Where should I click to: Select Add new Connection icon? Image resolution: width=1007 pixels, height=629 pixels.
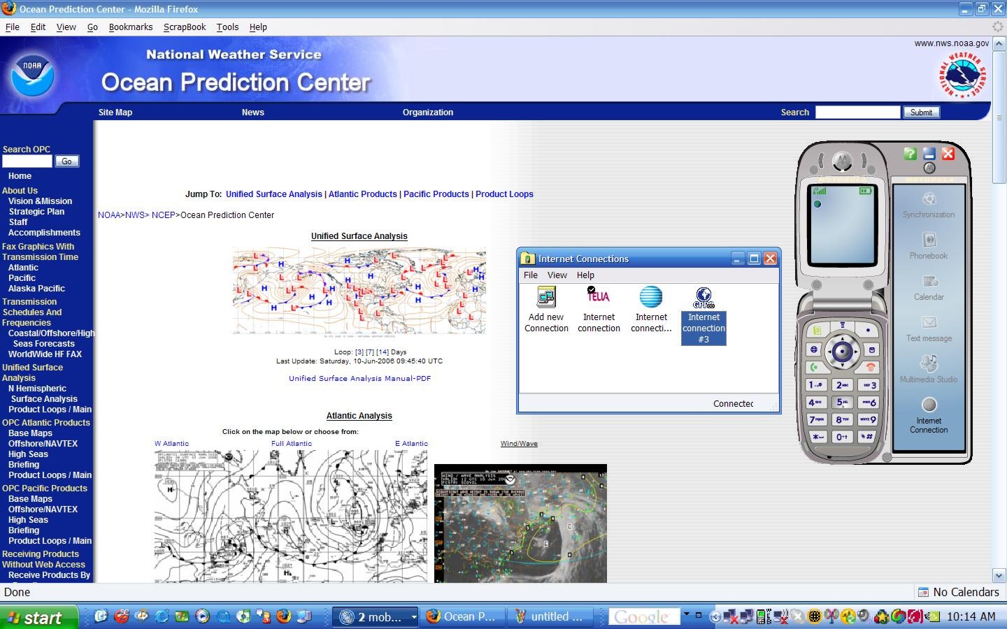click(x=546, y=310)
